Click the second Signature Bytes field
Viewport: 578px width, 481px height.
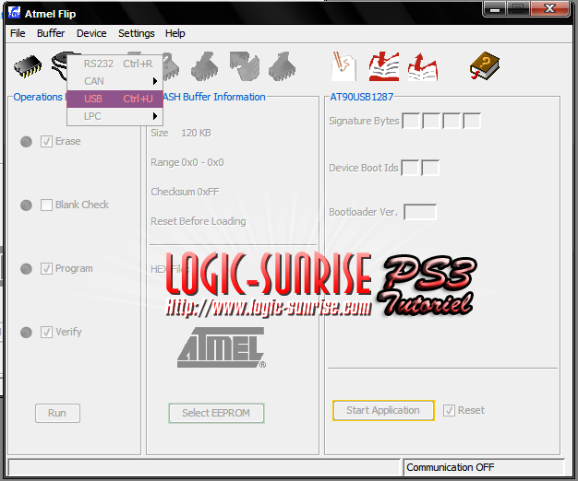431,121
